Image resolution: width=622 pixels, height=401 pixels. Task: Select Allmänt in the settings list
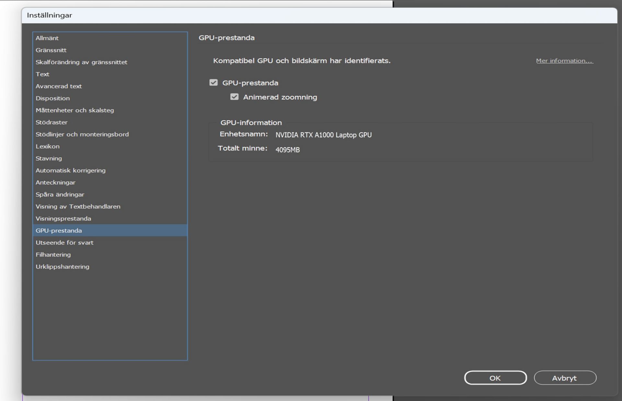tap(47, 38)
